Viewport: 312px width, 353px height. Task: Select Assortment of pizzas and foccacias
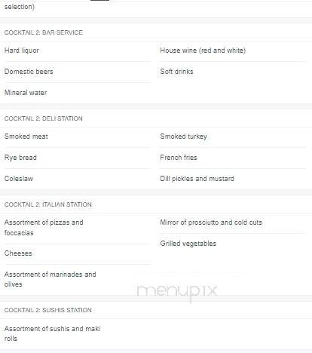pos(44,228)
